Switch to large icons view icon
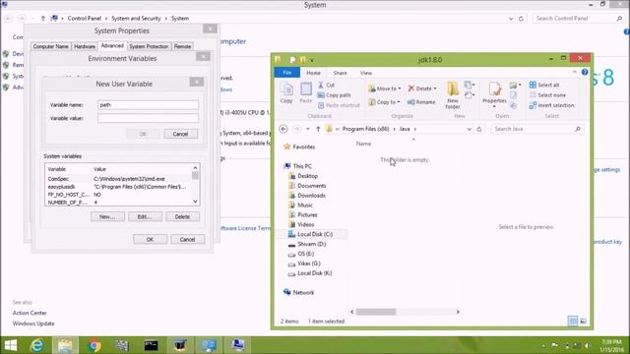The image size is (630, 354). pyautogui.click(x=583, y=321)
